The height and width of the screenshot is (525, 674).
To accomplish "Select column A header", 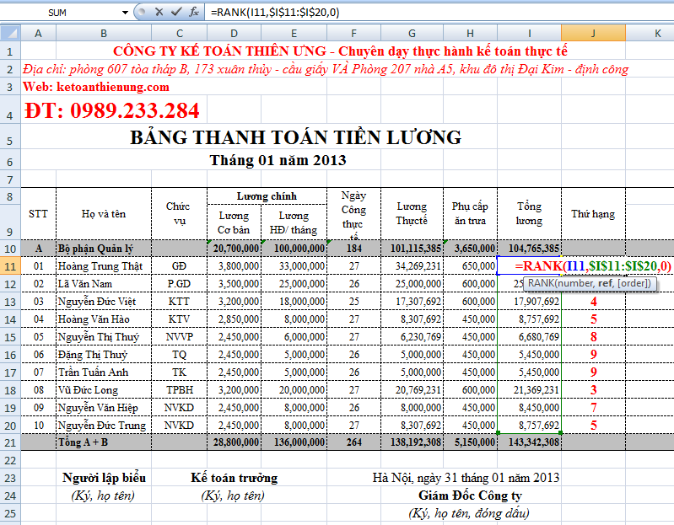I will (38, 33).
